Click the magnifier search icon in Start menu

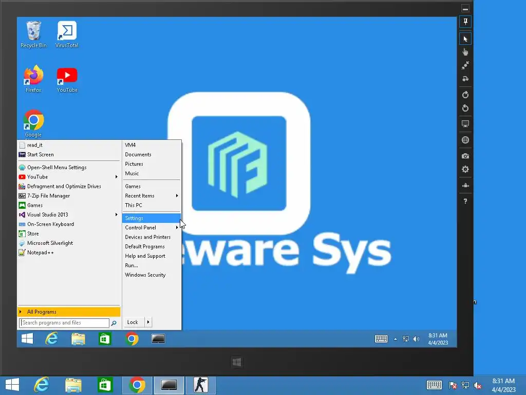tap(114, 323)
